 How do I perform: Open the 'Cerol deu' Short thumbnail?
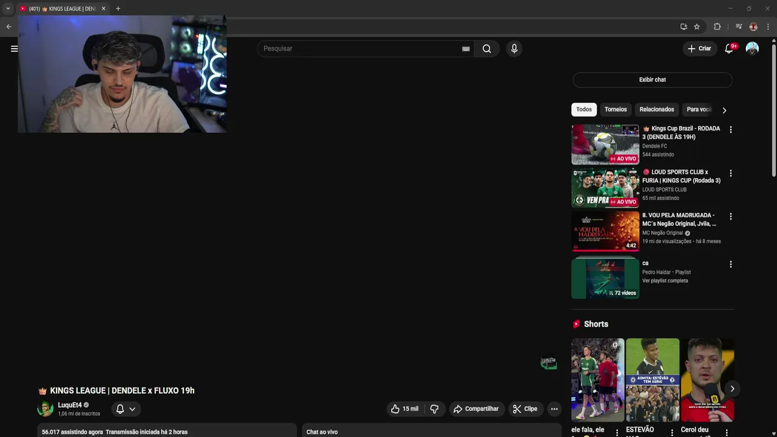tap(707, 380)
